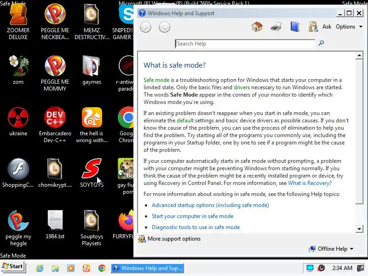Click the 2:34 AM clock
Image resolution: width=368 pixels, height=276 pixels.
point(342,268)
